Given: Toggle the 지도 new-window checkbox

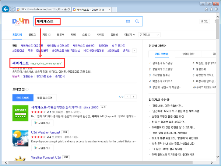Looking at the screenshot, I should (x=49, y=35).
